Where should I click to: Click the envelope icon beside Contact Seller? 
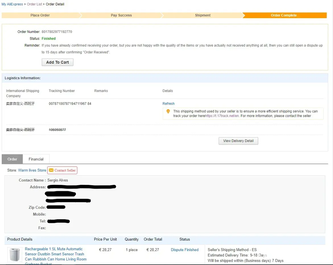[51, 170]
